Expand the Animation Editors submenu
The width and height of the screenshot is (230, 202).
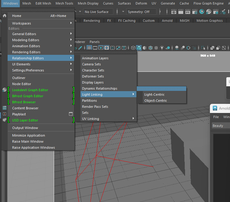(x=41, y=46)
